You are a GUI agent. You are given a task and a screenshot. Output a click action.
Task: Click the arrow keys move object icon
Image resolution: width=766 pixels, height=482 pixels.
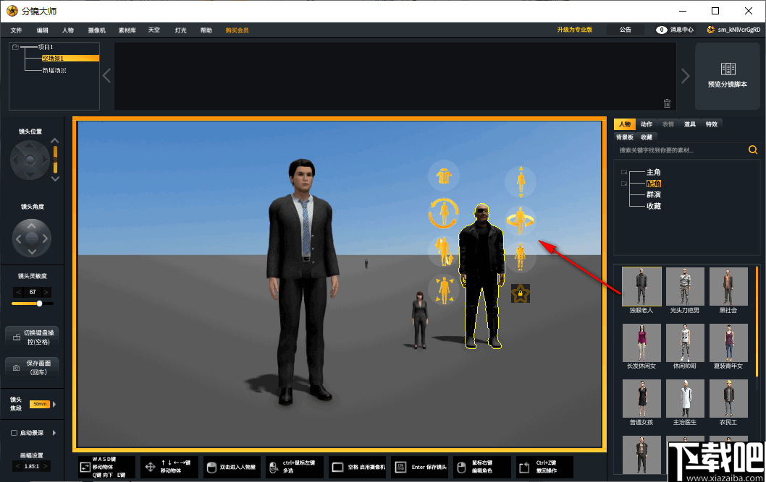[x=150, y=467]
